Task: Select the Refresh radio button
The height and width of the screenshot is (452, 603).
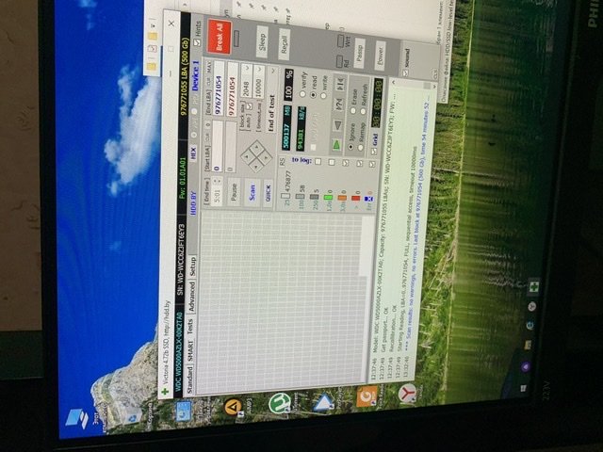Action: tap(363, 112)
